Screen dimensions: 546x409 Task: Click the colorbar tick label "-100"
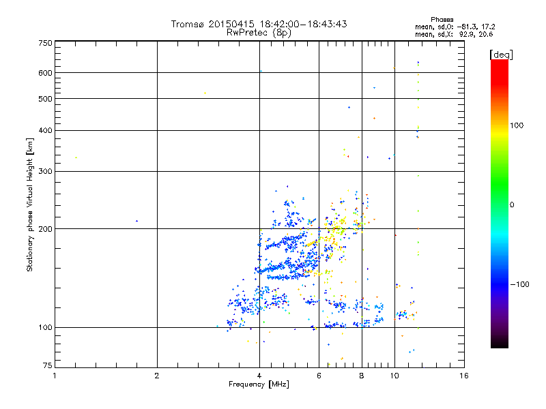[x=519, y=284]
